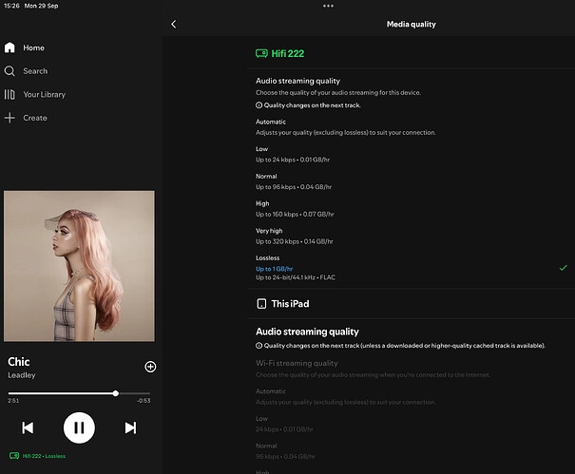Pause the current track
This screenshot has width=575, height=474.
(79, 427)
